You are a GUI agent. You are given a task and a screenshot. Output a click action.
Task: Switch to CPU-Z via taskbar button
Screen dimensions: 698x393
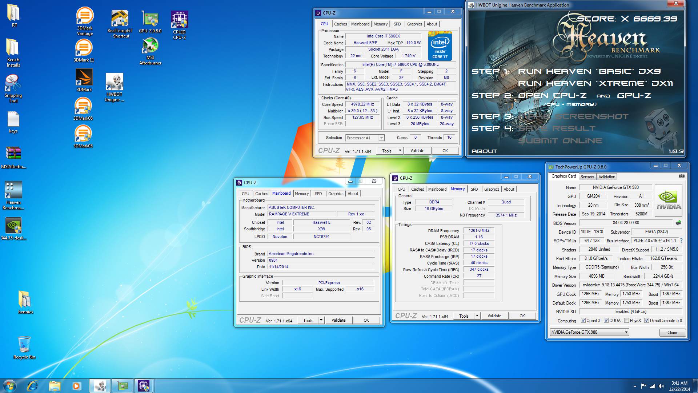143,385
